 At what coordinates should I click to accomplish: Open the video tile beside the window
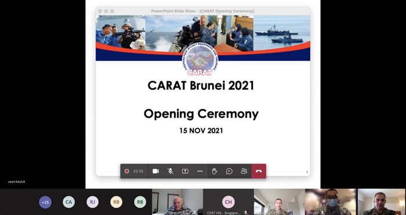280,202
